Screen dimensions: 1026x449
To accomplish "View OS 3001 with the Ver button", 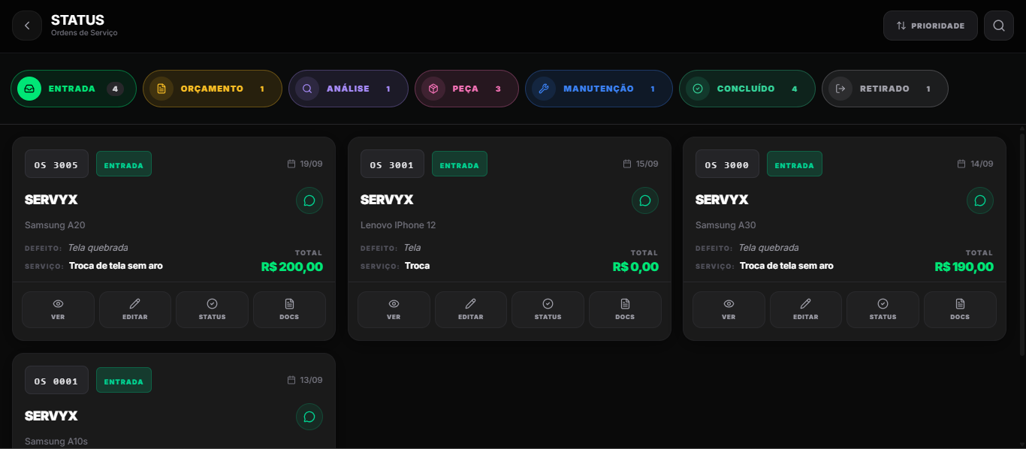I will pos(394,309).
